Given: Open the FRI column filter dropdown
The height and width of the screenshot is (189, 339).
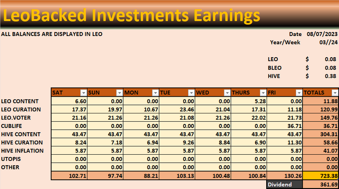Looking at the screenshot, I should (299, 93).
